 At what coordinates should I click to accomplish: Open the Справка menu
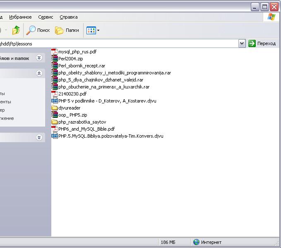[68, 17]
